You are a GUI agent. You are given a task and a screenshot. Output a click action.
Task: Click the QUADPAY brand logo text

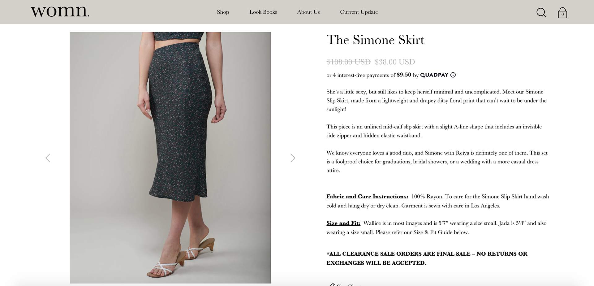pos(434,75)
